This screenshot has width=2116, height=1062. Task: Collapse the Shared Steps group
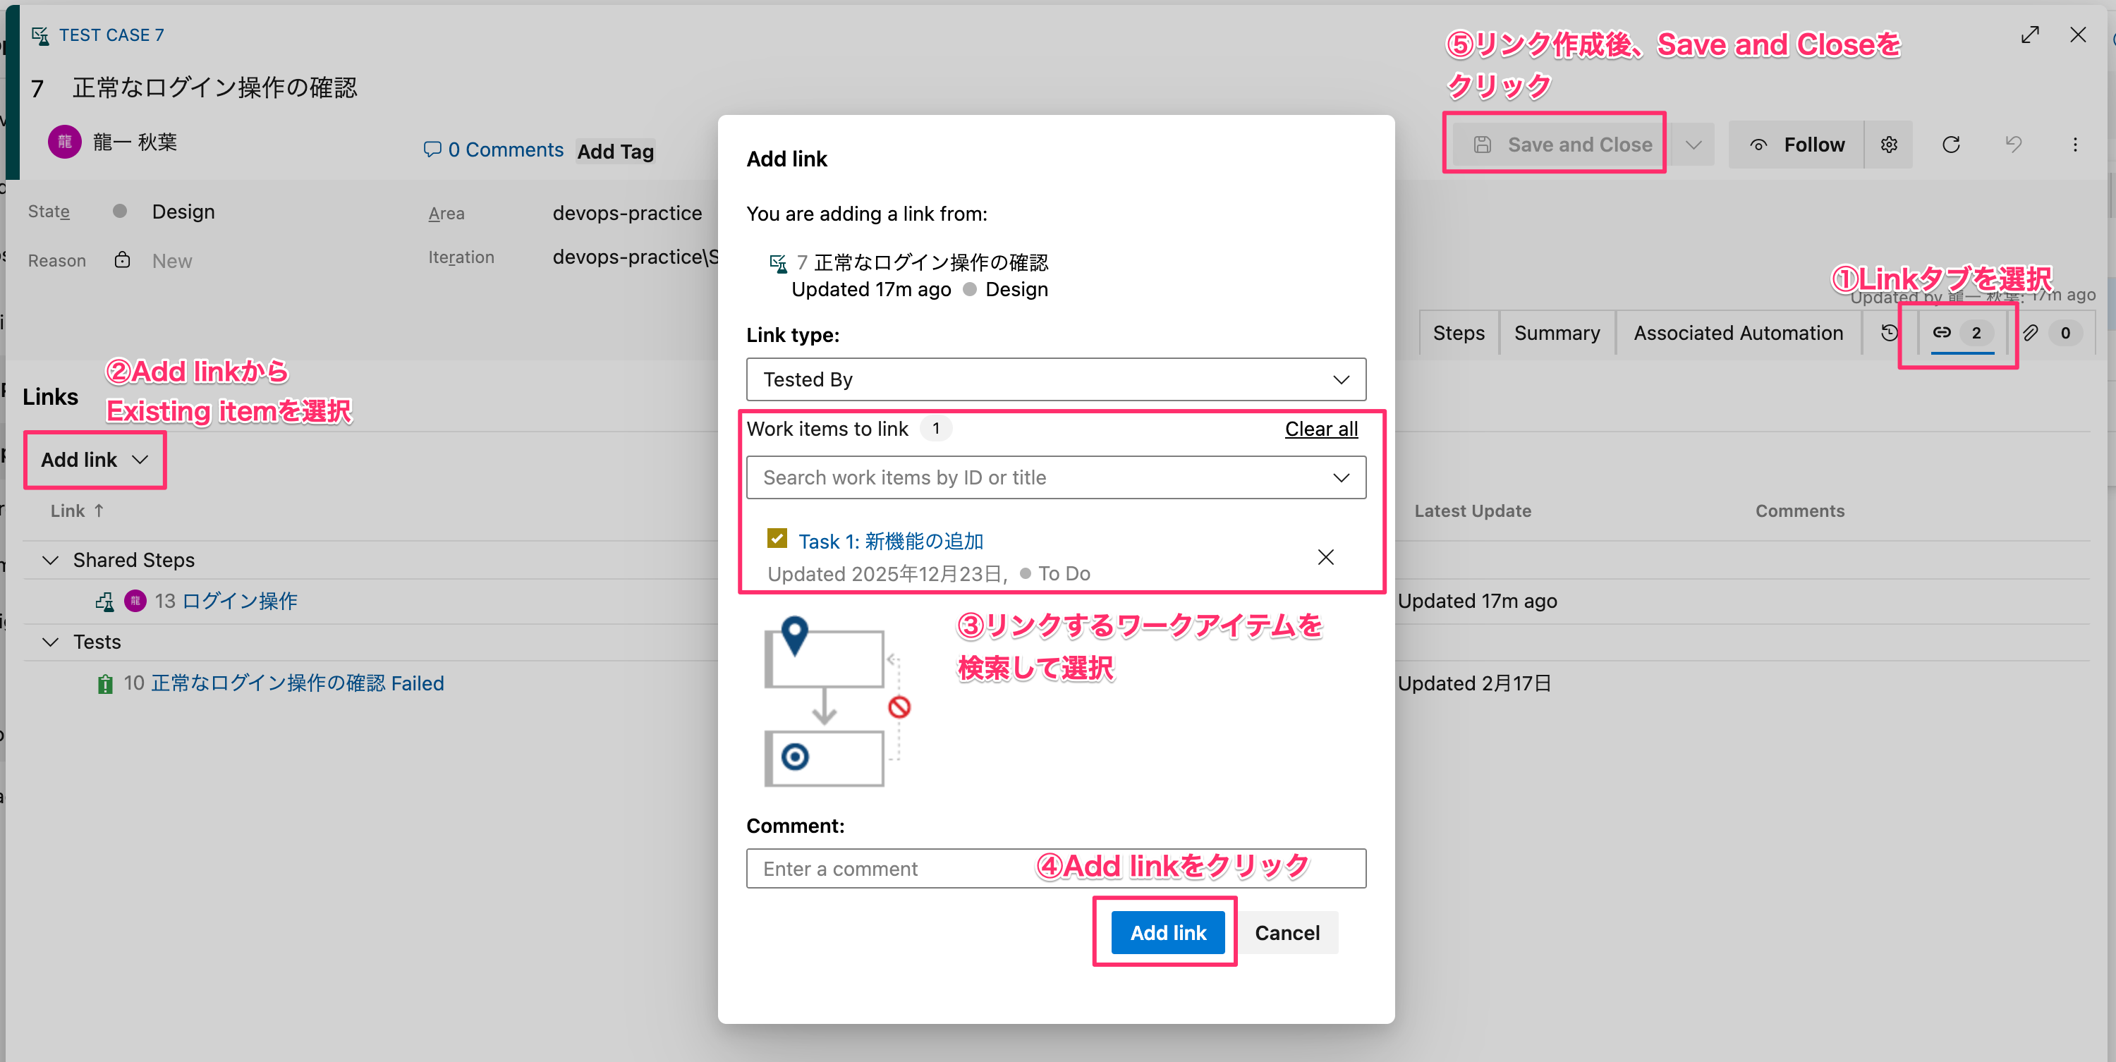tap(51, 560)
